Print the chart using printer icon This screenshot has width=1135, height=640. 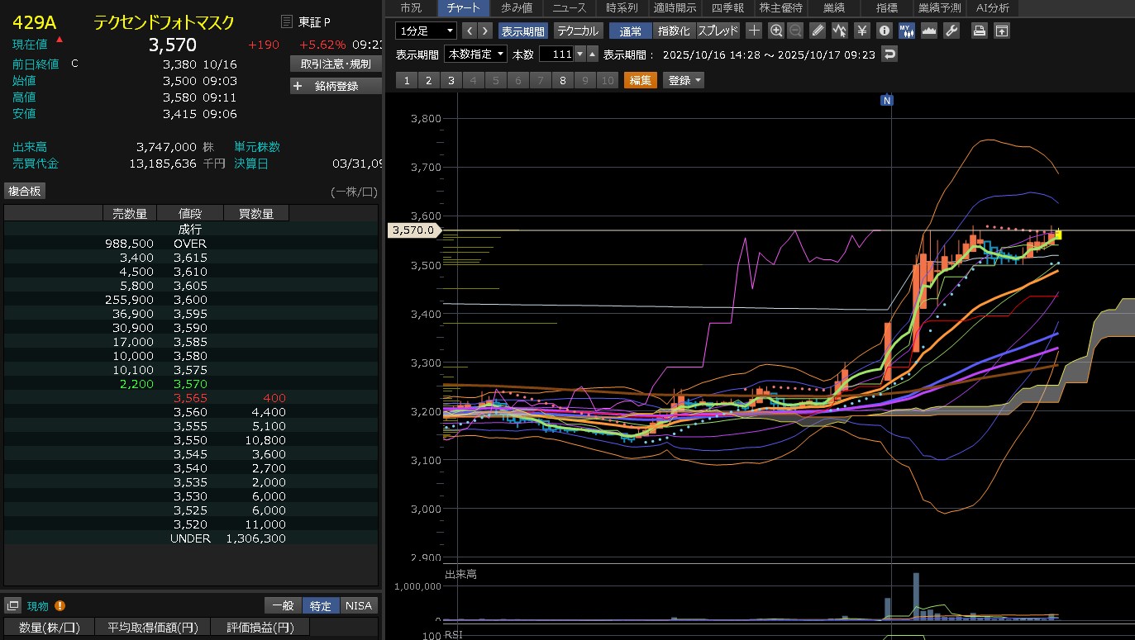pos(979,31)
